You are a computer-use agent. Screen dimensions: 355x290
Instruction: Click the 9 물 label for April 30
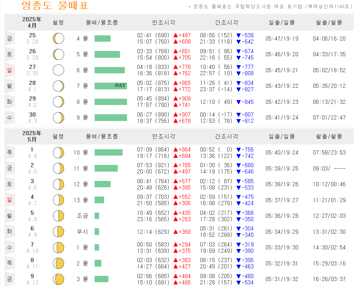click(82, 118)
